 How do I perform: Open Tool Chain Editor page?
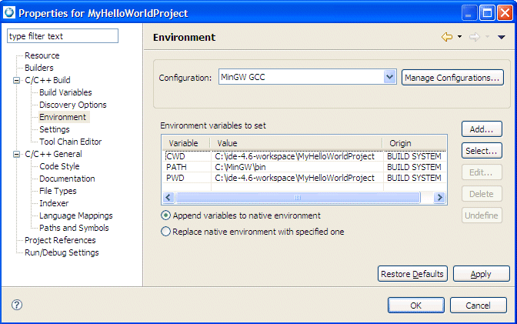click(70, 142)
